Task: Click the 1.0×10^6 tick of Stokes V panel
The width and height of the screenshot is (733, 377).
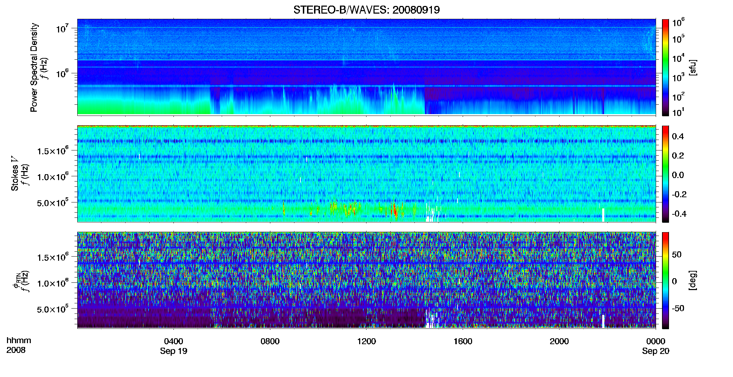Action: click(53, 177)
